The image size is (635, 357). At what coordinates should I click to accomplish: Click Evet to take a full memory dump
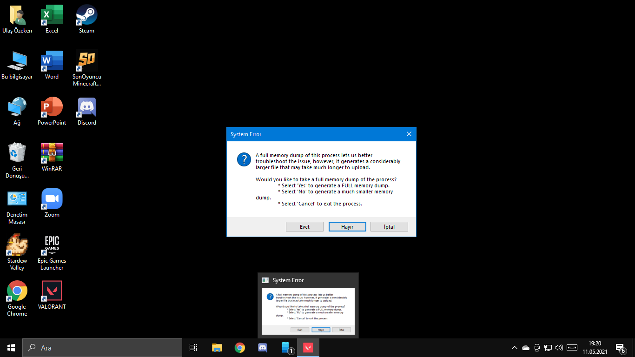tap(305, 227)
